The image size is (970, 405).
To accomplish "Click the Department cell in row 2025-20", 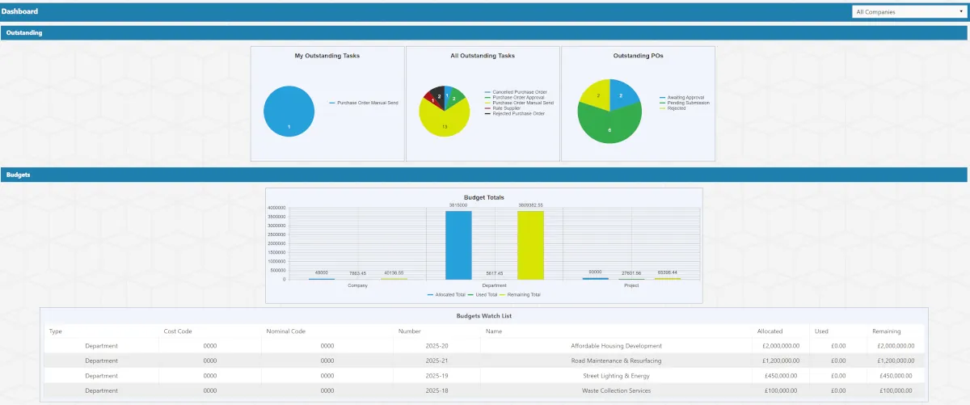I will click(x=101, y=346).
